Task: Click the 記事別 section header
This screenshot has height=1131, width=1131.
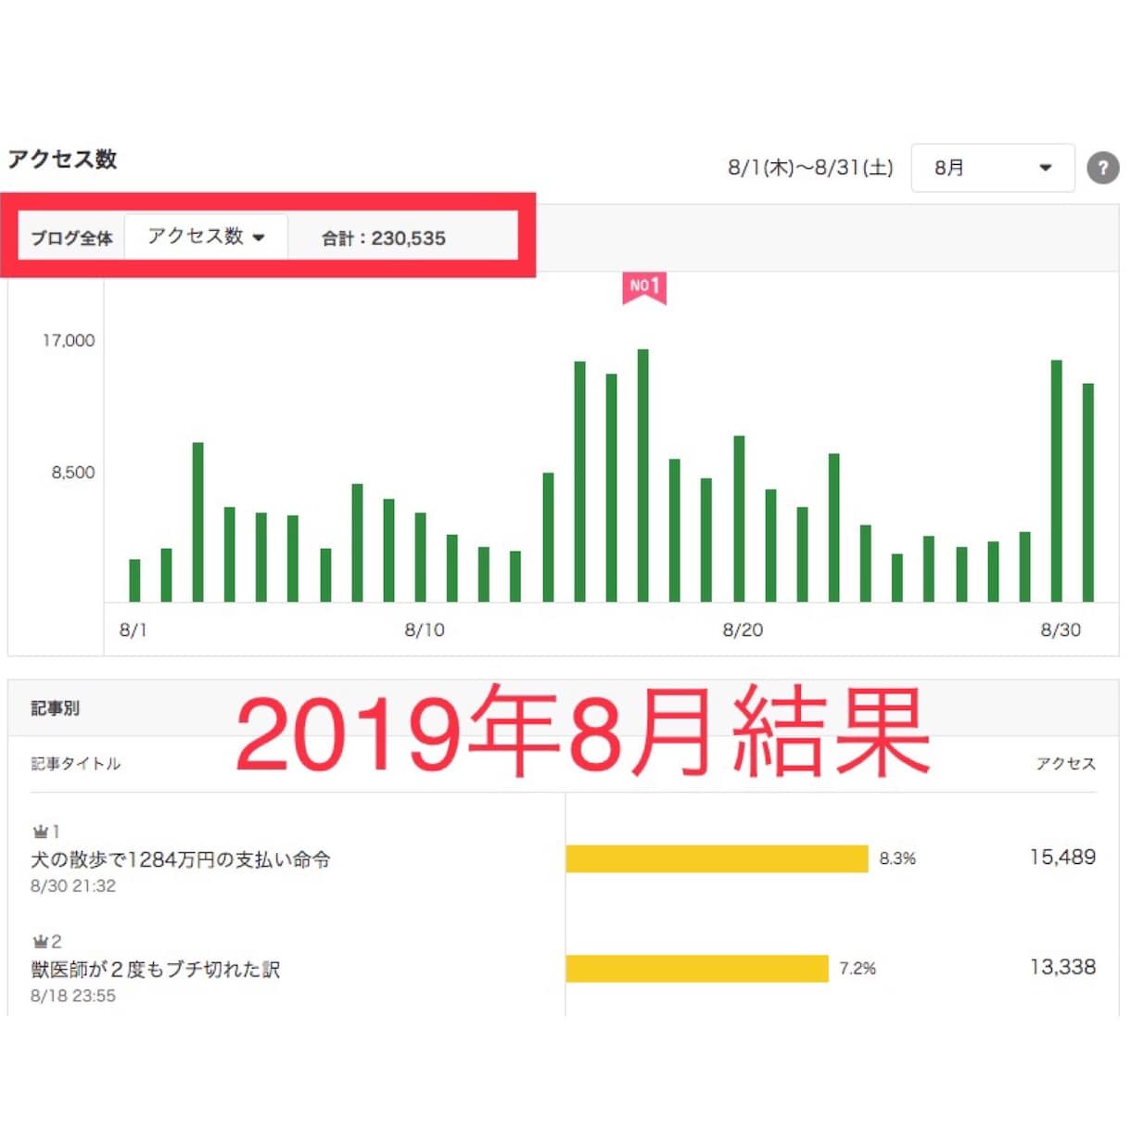Action: click(x=56, y=708)
